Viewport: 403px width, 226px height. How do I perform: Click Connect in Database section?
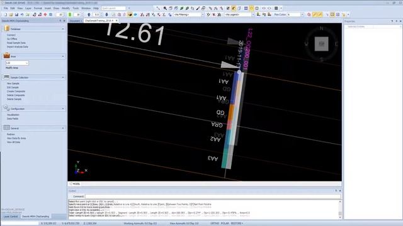pos(11,35)
